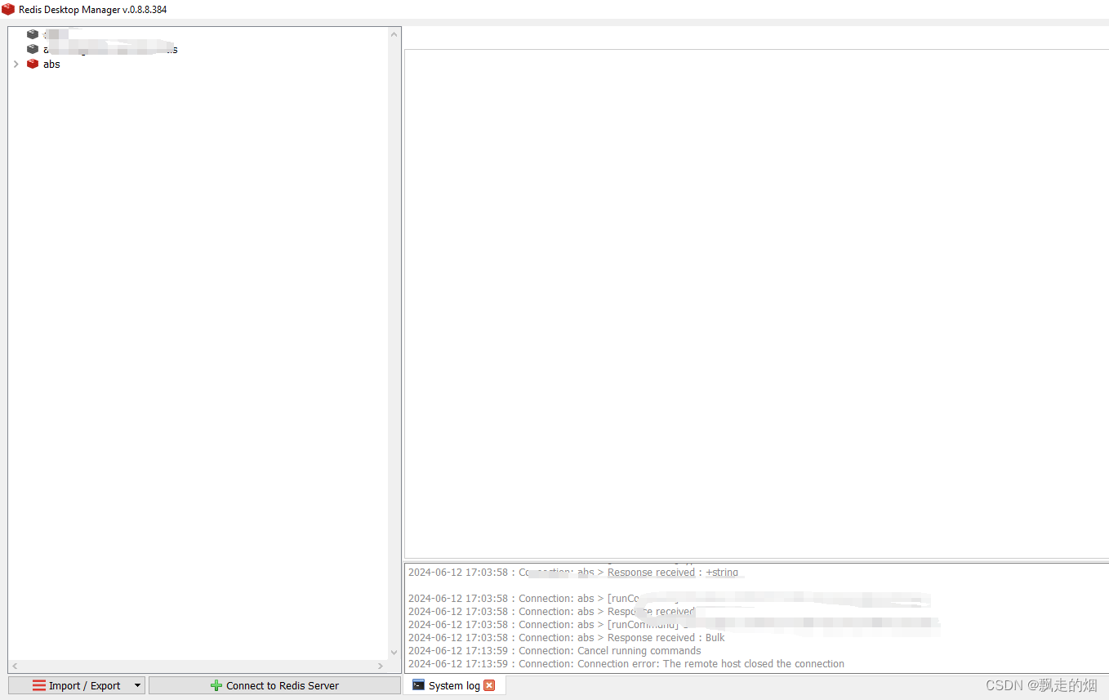Select the abs connection name
1109x700 pixels.
click(51, 64)
